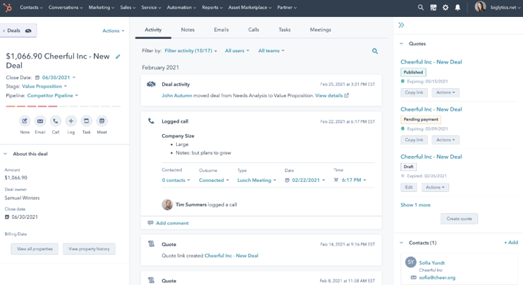Click the Log plus icon button
This screenshot has width=523, height=285.
pos(70,121)
